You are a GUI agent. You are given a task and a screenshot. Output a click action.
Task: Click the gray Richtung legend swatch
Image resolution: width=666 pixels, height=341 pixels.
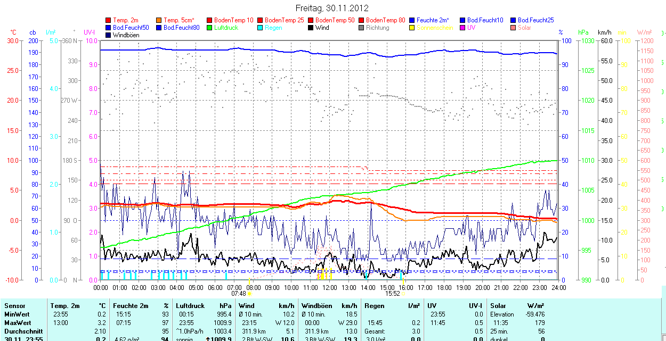[x=361, y=28]
